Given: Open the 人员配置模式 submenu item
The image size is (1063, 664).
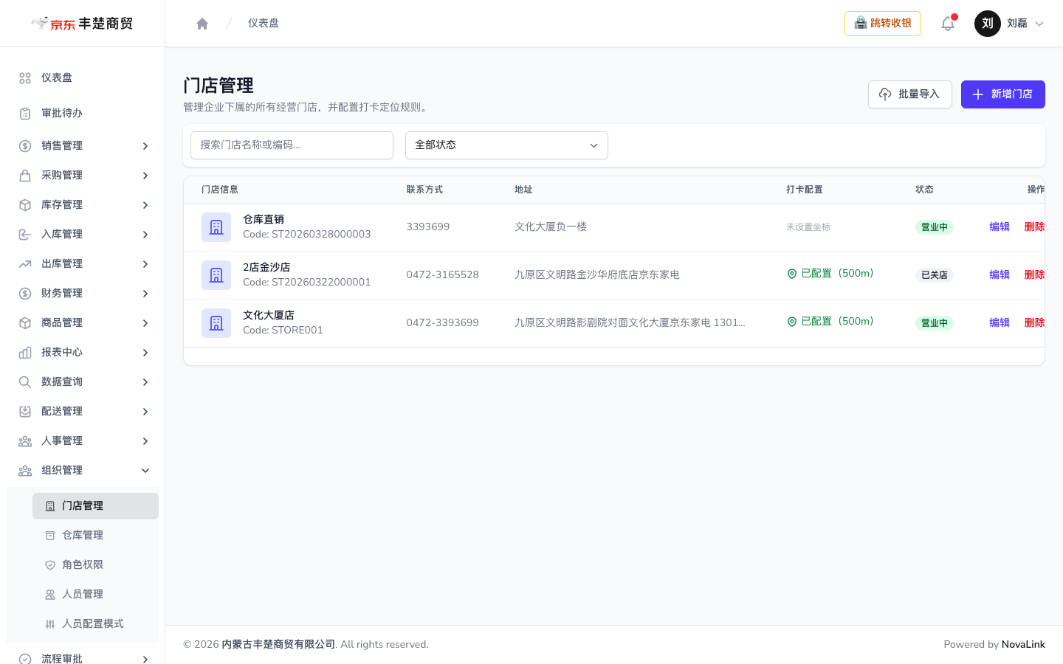Looking at the screenshot, I should point(95,624).
